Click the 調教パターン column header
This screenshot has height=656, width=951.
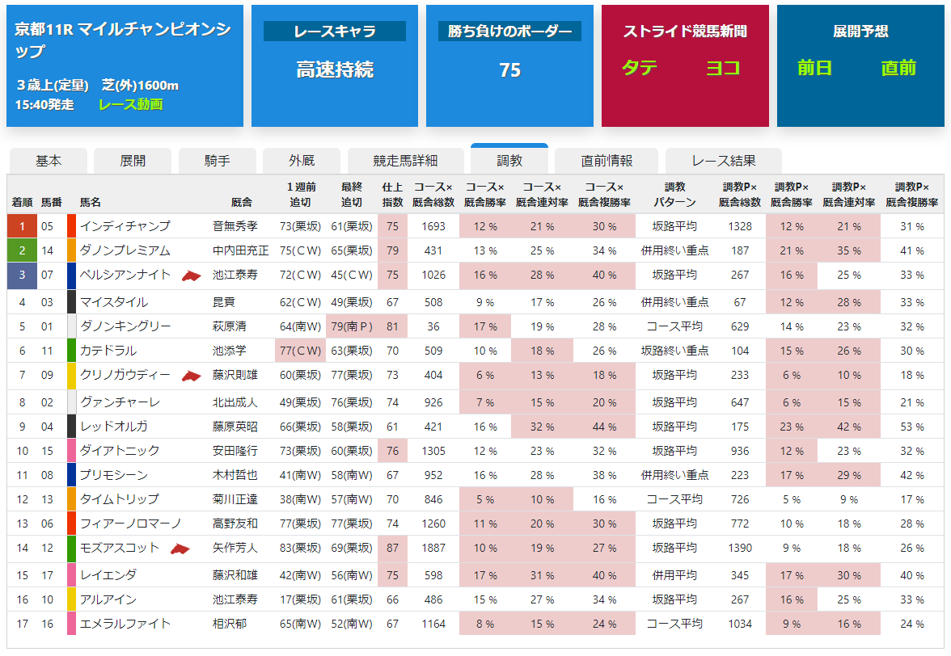point(674,195)
